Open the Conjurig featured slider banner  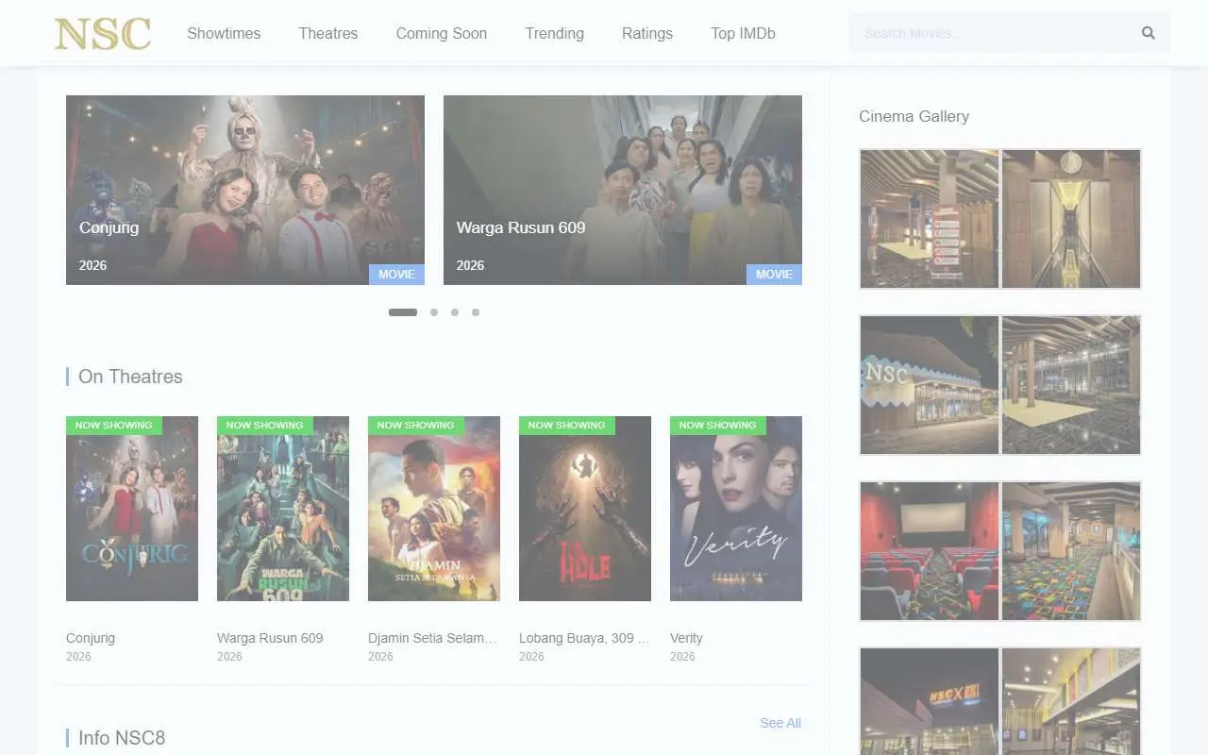tap(245, 190)
